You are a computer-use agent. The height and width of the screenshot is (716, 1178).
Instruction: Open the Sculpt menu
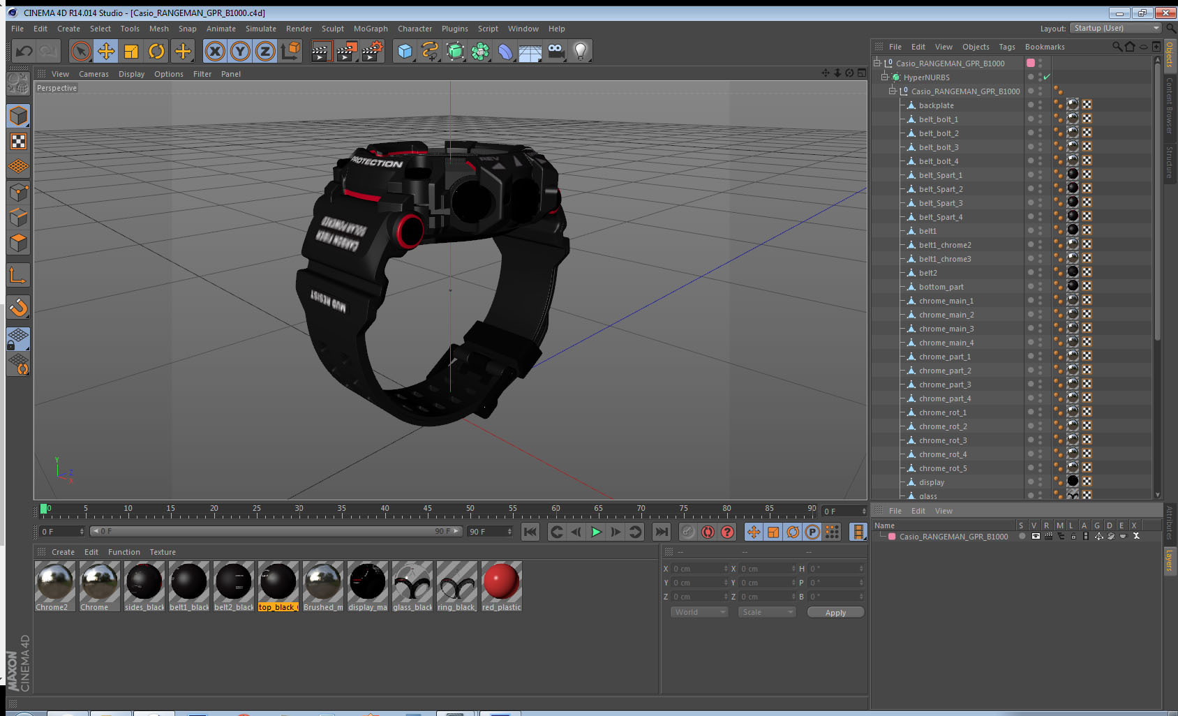333,29
